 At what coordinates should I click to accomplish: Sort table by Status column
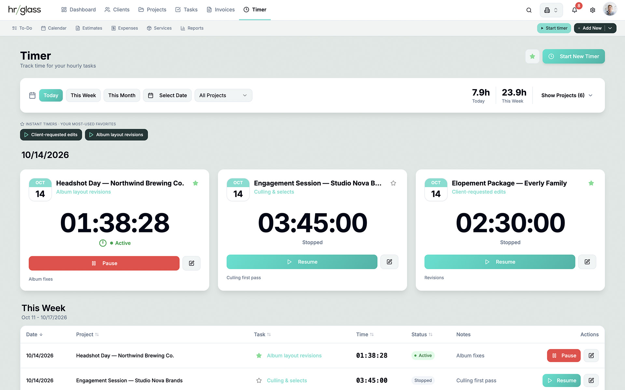coord(422,334)
